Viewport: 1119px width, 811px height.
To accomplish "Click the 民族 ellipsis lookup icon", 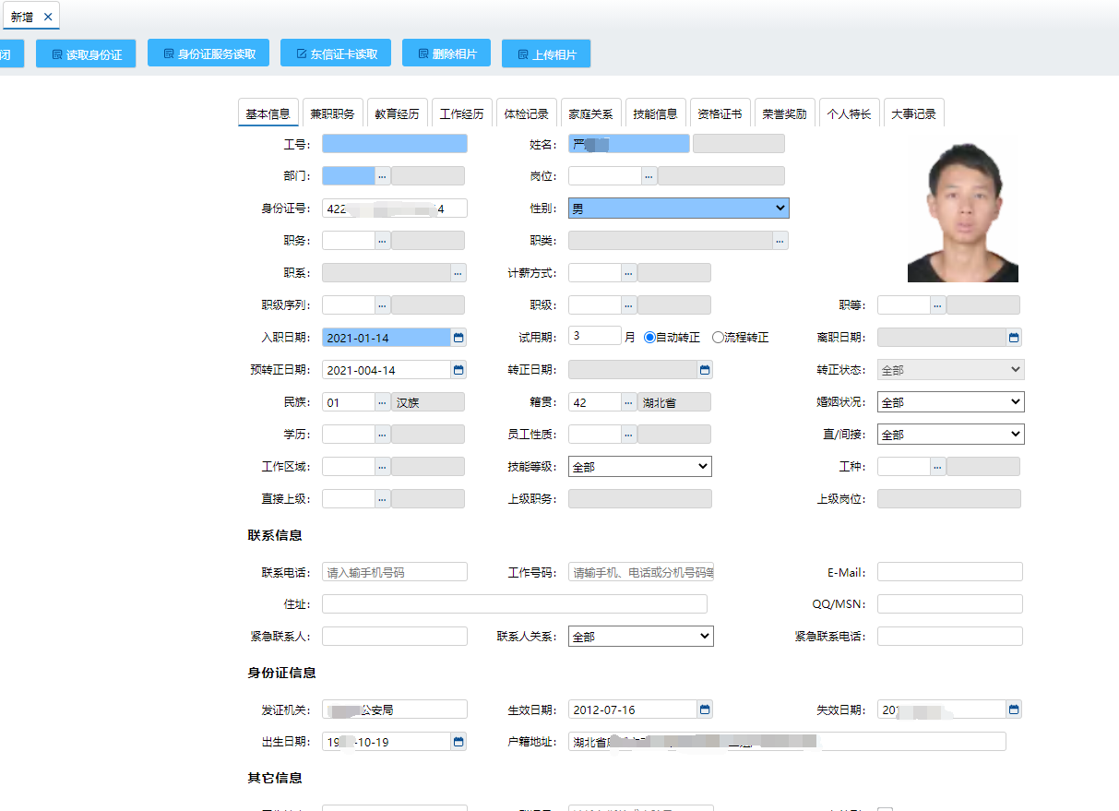I will click(381, 401).
